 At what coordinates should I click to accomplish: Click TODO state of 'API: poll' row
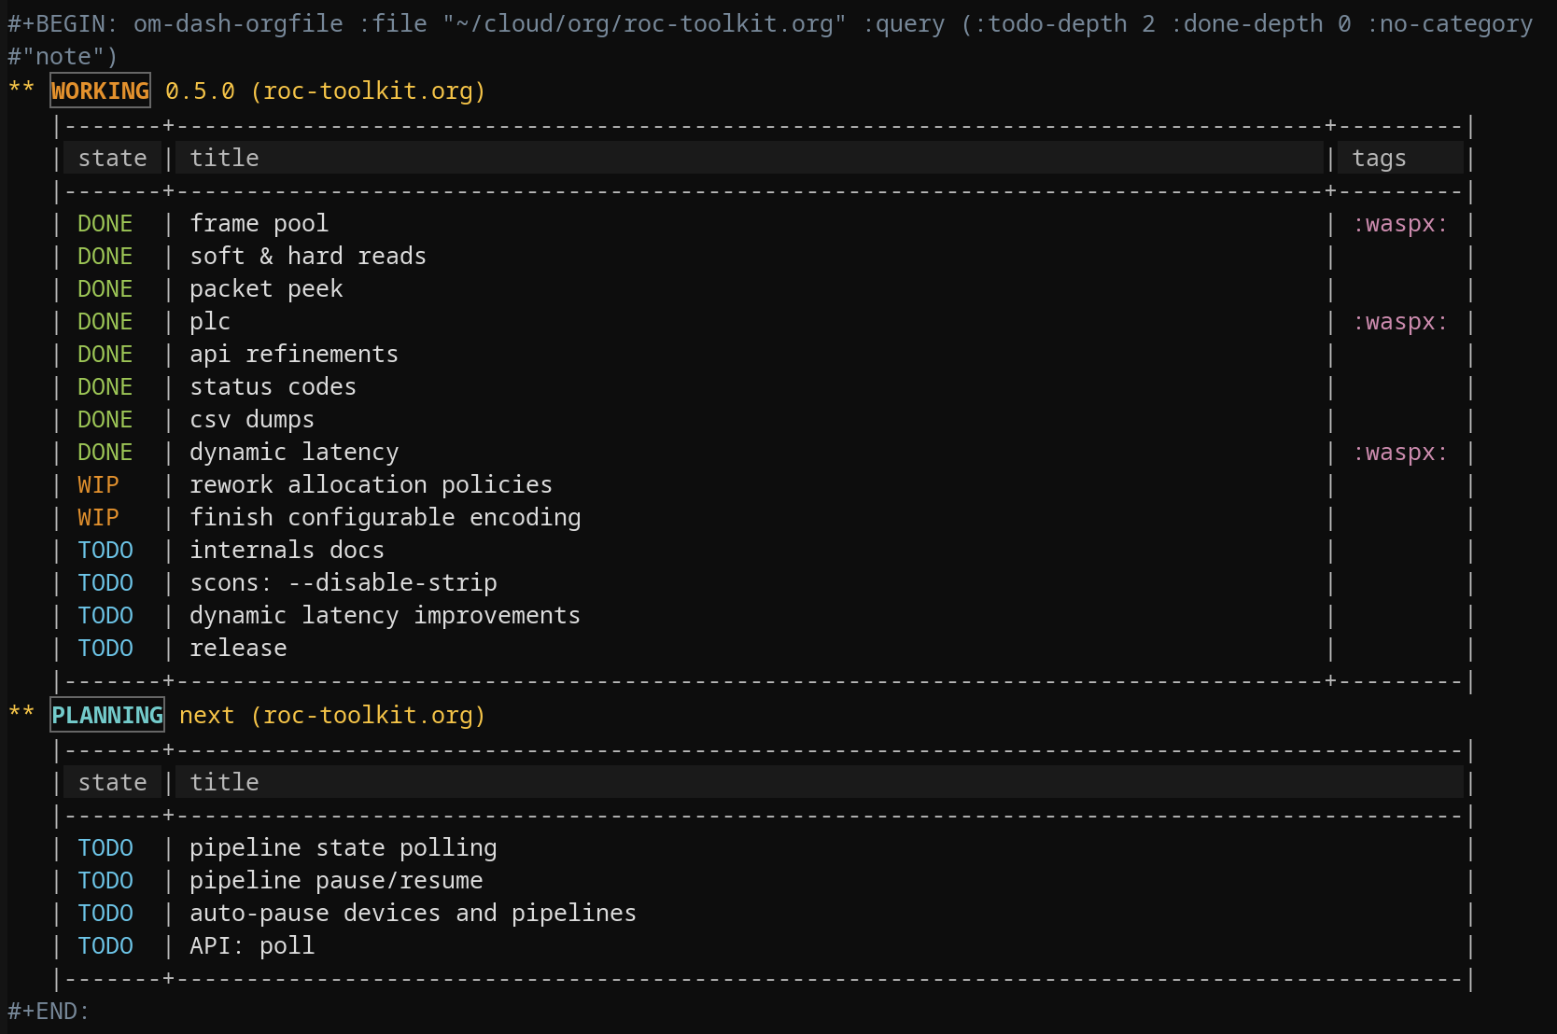point(105,945)
